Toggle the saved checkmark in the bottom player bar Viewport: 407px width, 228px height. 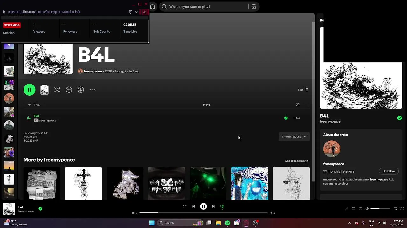40,209
